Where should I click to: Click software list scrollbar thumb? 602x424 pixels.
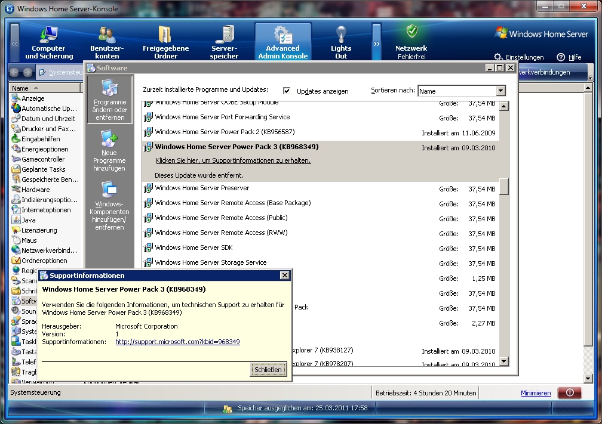point(504,186)
